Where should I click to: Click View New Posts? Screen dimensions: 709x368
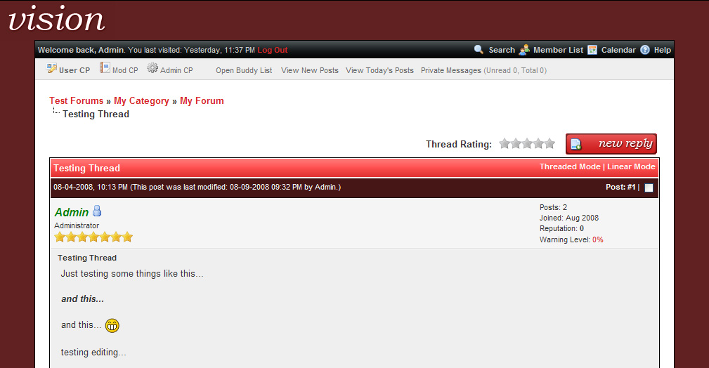click(x=310, y=70)
